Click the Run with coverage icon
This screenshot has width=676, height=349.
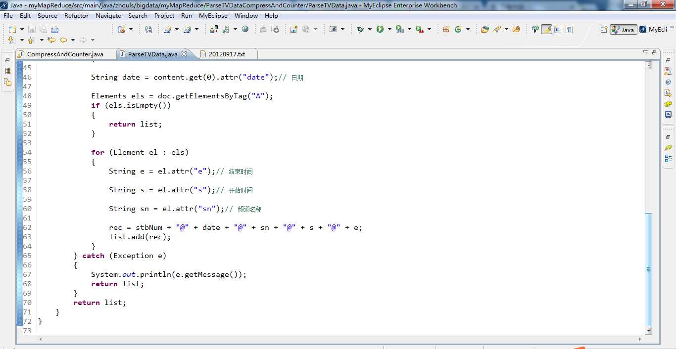(400, 29)
